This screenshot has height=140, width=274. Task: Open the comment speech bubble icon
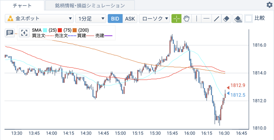click(x=10, y=33)
